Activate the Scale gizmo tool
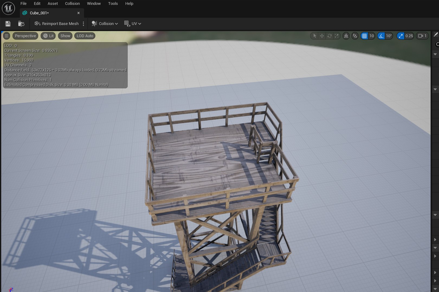 [x=337, y=36]
